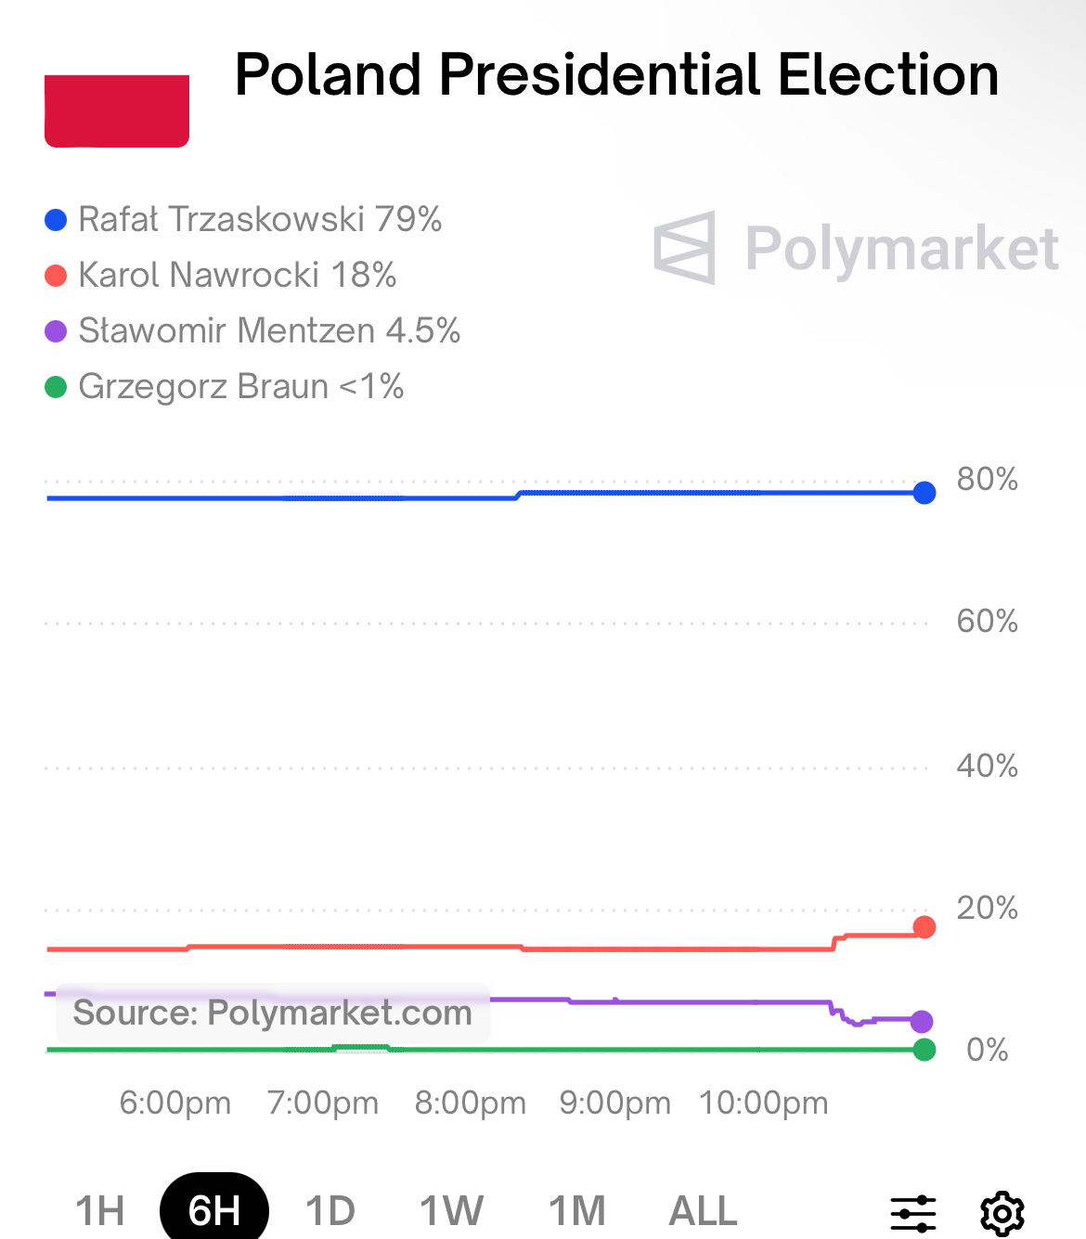1086x1239 pixels.
Task: Click the Polymarket logo watermark
Action: point(856,248)
